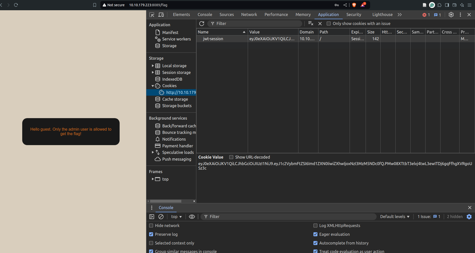Screen dimensions: 475x253
Task: Open console sidebar panel icon
Action: click(x=152, y=217)
